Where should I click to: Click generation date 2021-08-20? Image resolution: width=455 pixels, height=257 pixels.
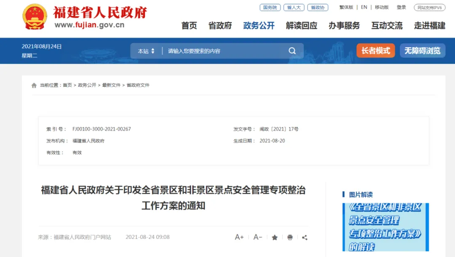click(272, 141)
